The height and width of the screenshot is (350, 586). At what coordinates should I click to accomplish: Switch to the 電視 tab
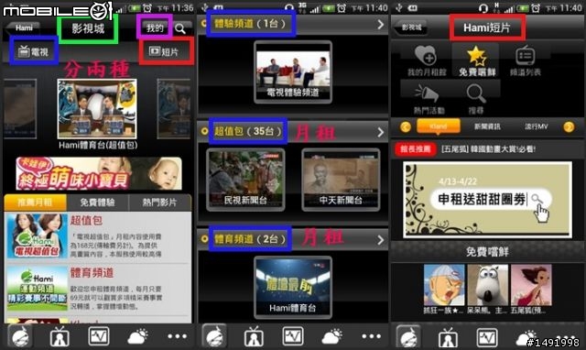34,51
